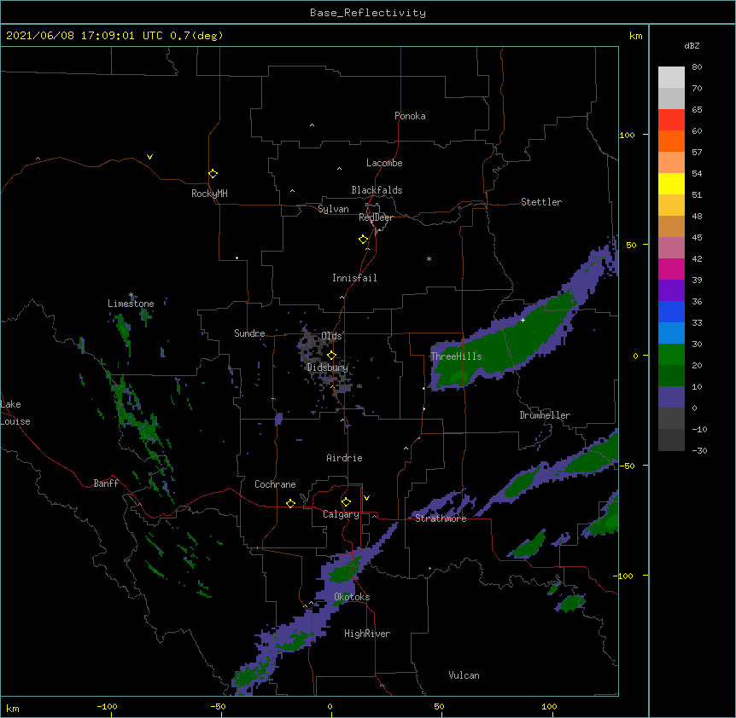
Task: Click the ThreeHills town label
Action: coord(456,356)
